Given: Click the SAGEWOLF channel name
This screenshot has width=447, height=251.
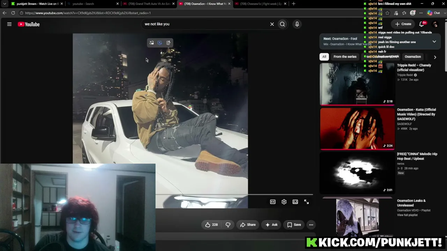Looking at the screenshot, I should (404, 124).
